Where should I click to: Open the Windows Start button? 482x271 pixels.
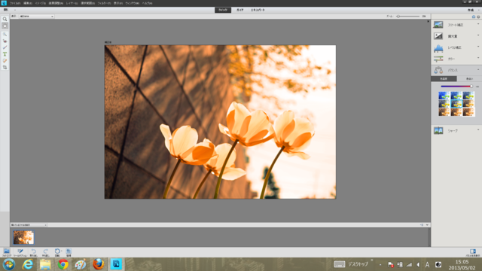(x=8, y=264)
